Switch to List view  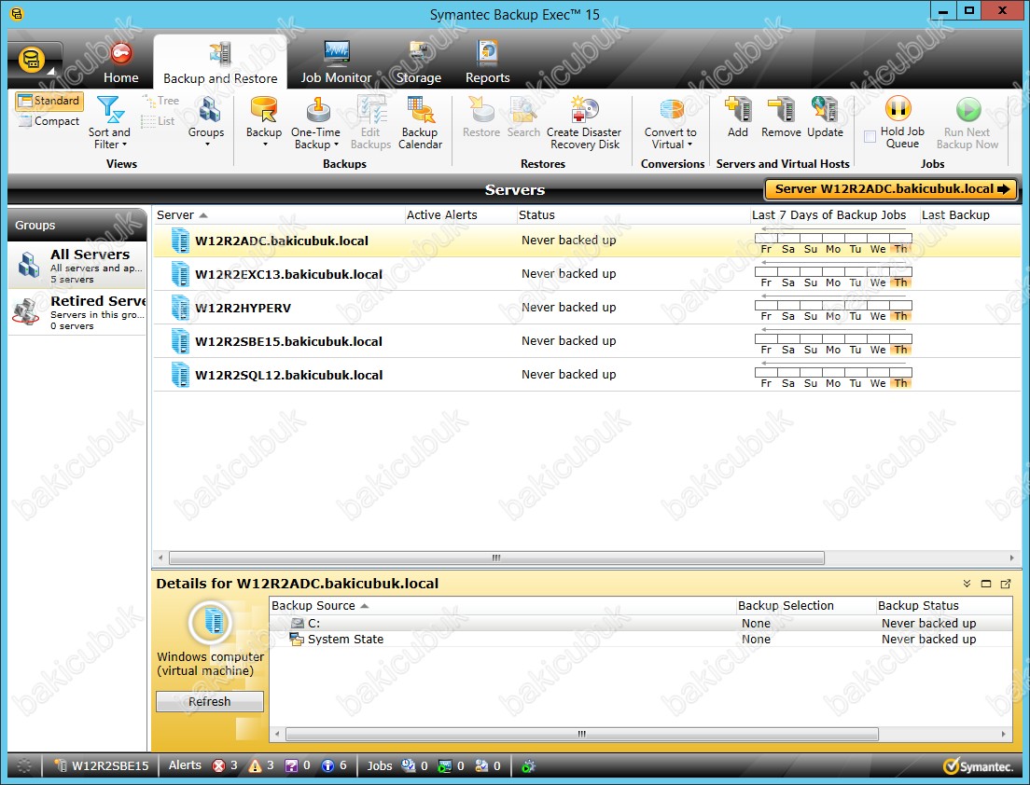159,121
